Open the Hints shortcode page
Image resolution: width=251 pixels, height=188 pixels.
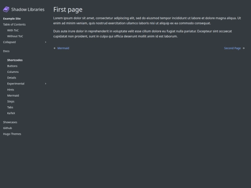coord(11,90)
